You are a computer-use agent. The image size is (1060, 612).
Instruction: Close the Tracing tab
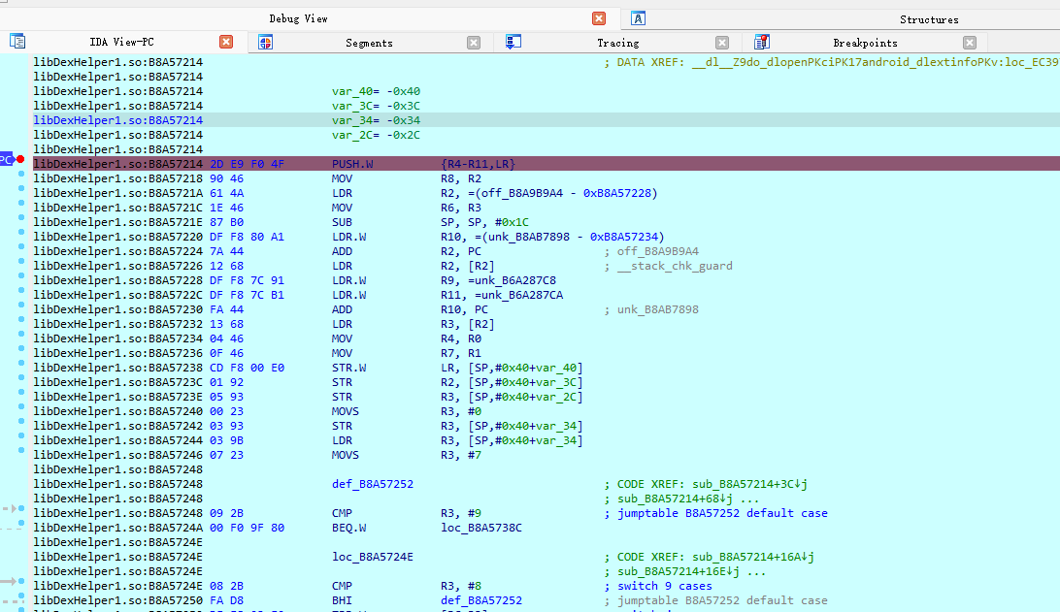(721, 43)
